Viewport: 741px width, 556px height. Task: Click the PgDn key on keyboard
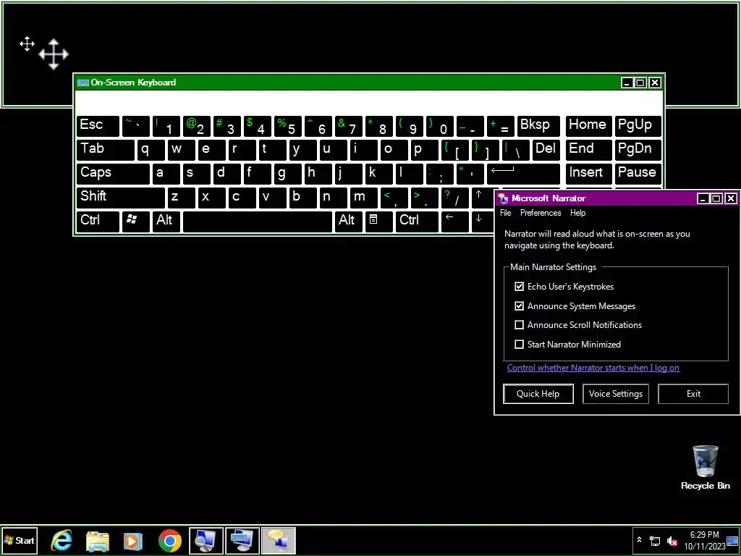(x=638, y=150)
